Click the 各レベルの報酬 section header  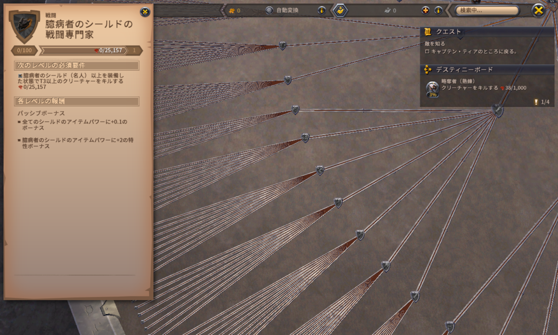click(x=76, y=101)
